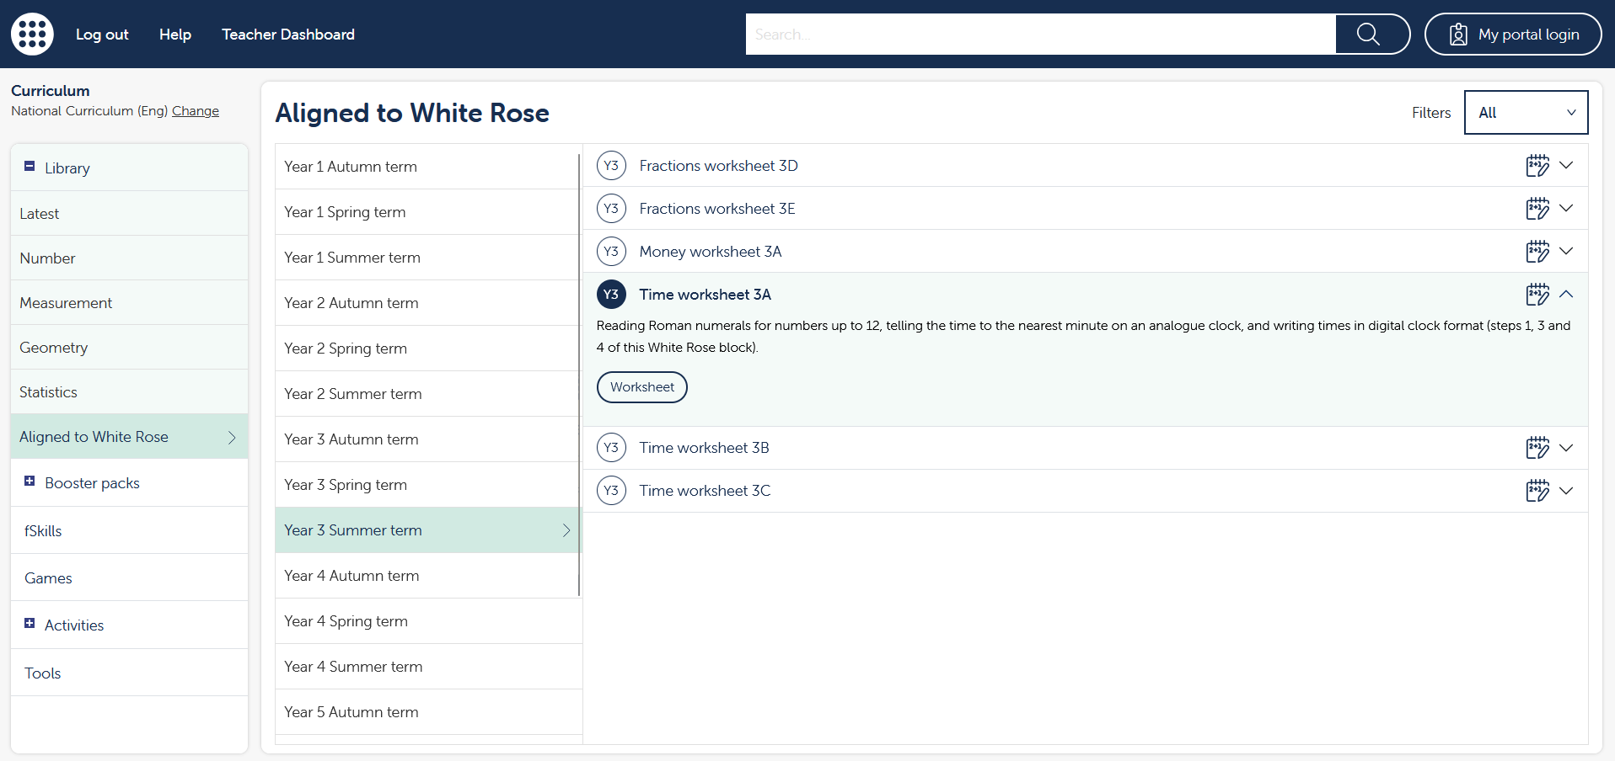
Task: Select Year 3 Autumn term
Action: 427,439
